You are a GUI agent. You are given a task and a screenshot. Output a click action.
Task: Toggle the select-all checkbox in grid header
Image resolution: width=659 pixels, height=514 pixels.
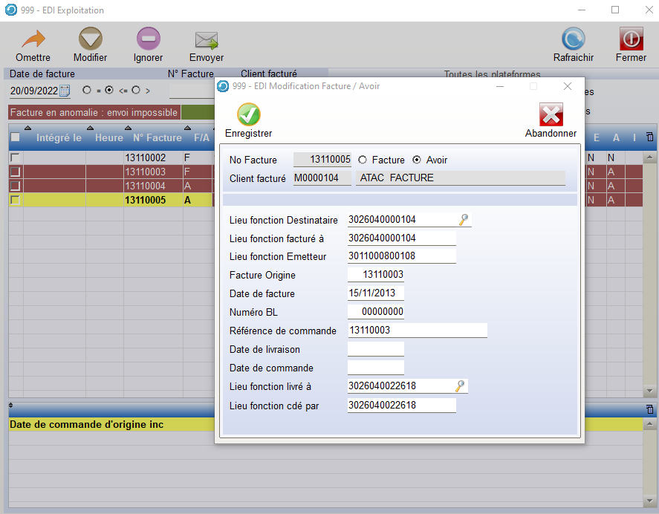(x=15, y=137)
